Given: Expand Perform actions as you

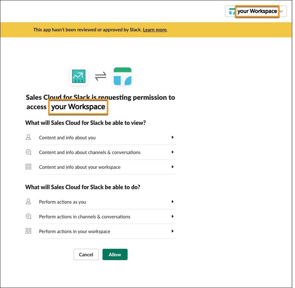Looking at the screenshot, I should tap(173, 202).
